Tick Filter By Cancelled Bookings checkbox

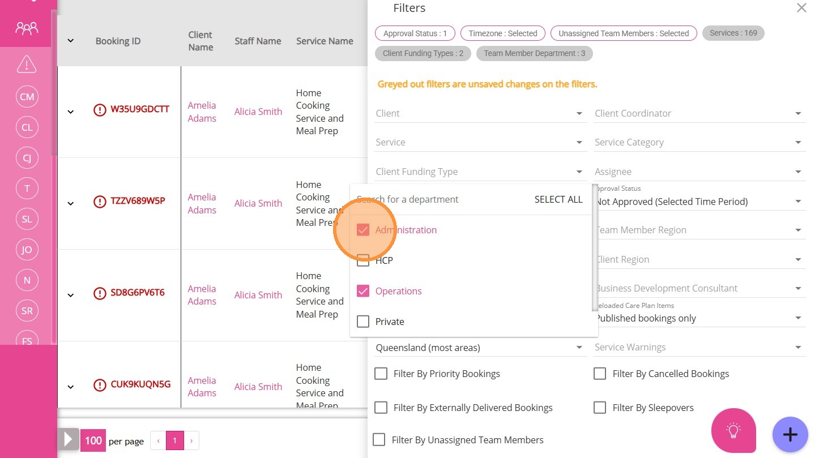(600, 374)
